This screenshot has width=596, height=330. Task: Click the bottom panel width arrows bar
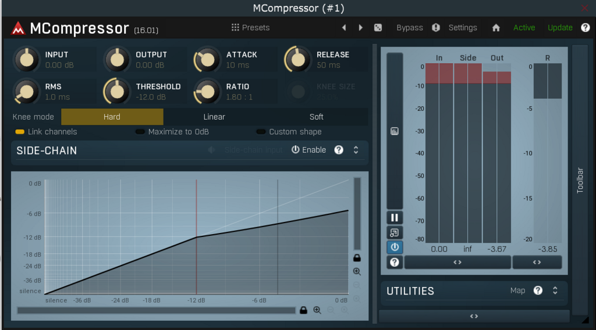point(474,316)
